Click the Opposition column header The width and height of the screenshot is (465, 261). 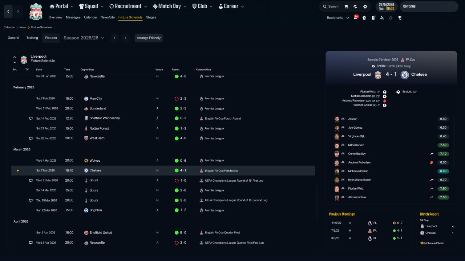coord(87,70)
